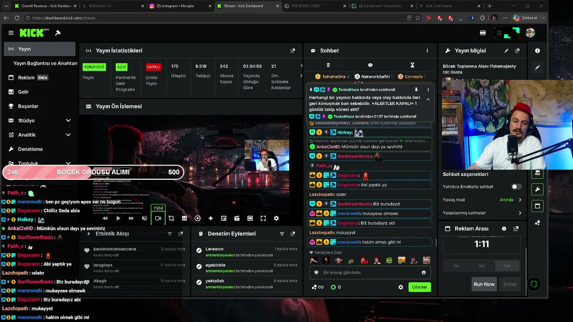
Task: Toggle the preview mute speaker icon
Action: (x=144, y=218)
